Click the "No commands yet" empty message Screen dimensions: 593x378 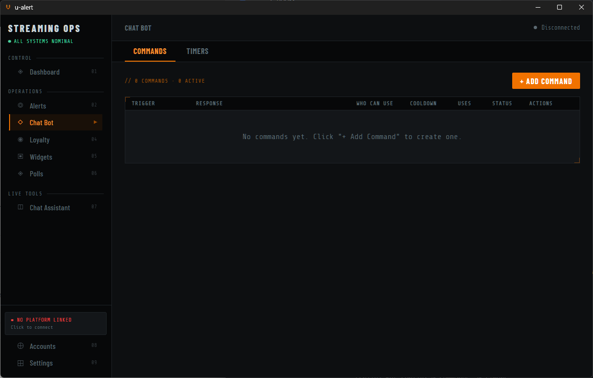point(352,137)
